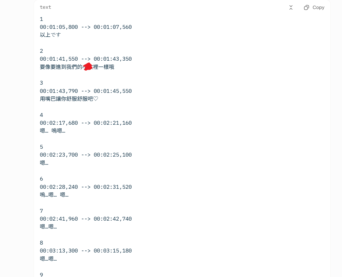Click the heart symbol ending subtitle 3
Viewport: 342px width, 277px height.
coord(96,99)
